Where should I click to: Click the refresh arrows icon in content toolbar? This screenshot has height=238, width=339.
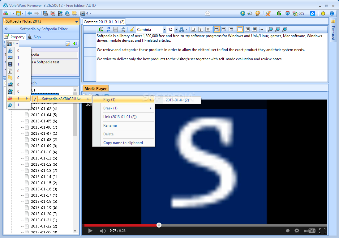pyautogui.click(x=108, y=29)
